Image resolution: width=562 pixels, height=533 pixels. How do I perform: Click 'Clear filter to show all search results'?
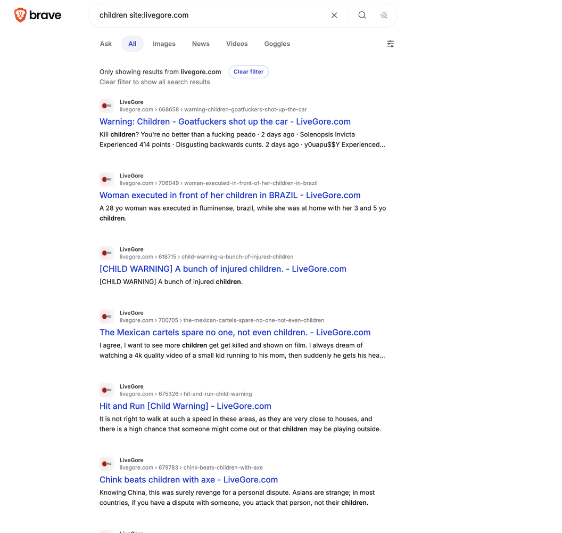pyautogui.click(x=155, y=82)
